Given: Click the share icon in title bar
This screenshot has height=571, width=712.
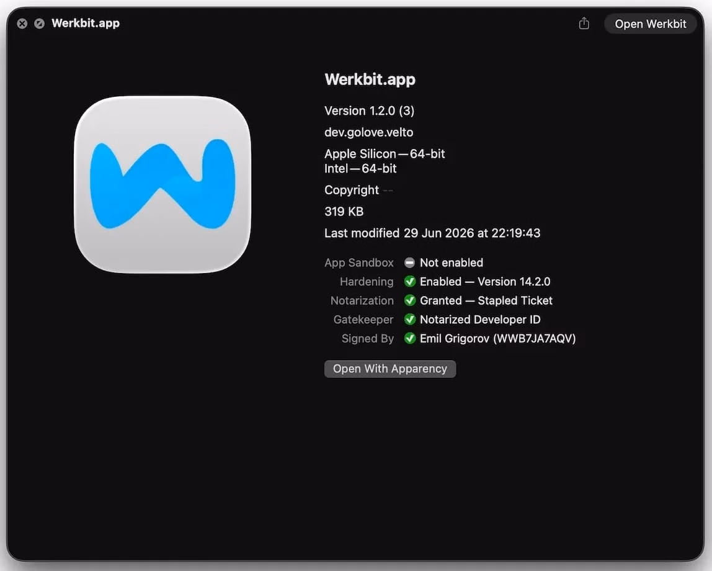Looking at the screenshot, I should pos(584,23).
